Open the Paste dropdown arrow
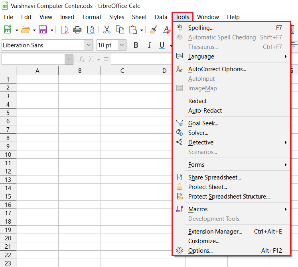The image size is (298, 267). pos(142,30)
